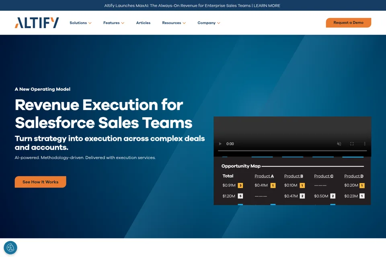Open the Features menu label
The height and width of the screenshot is (257, 386).
[x=111, y=22]
